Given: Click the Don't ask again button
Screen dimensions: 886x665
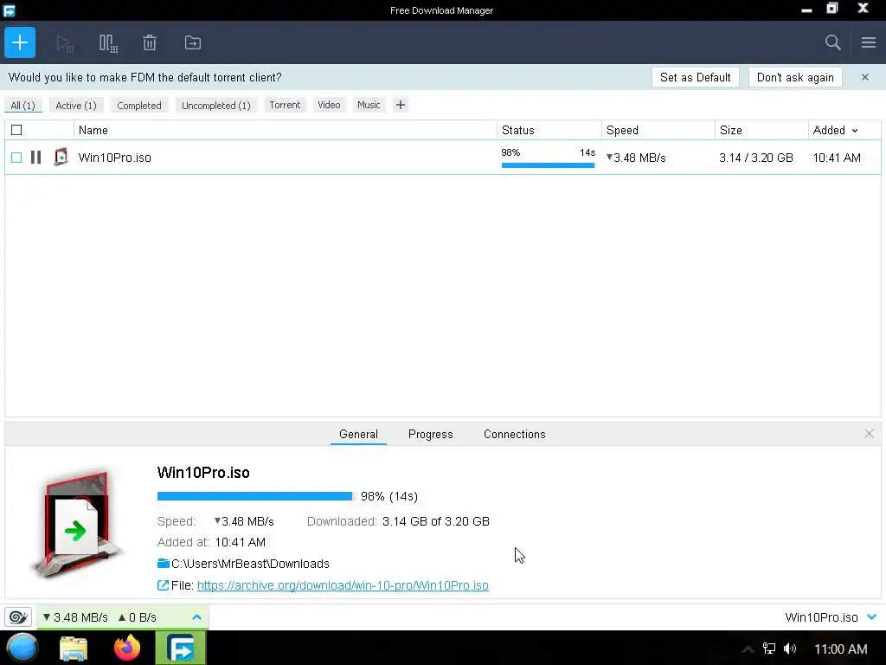Looking at the screenshot, I should [x=795, y=77].
